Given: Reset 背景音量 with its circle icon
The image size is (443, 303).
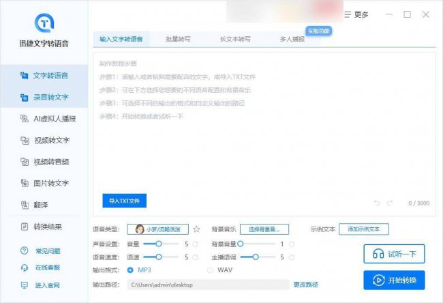Looking at the screenshot, I should click(x=292, y=244).
